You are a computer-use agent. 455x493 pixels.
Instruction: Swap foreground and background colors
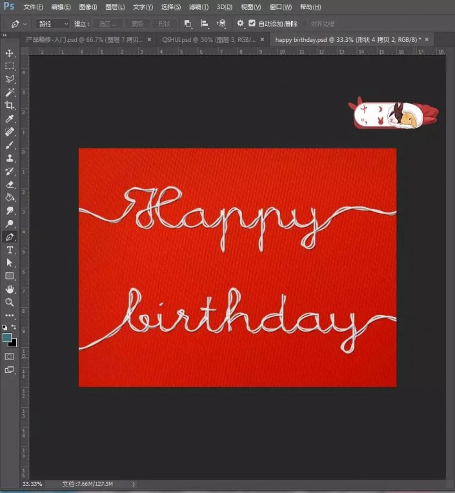coord(14,327)
